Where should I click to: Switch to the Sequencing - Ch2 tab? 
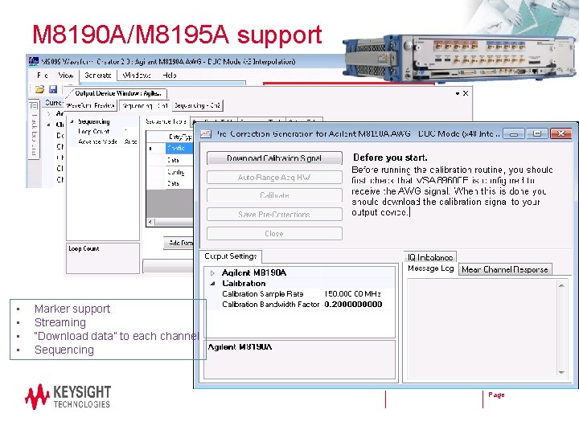198,105
